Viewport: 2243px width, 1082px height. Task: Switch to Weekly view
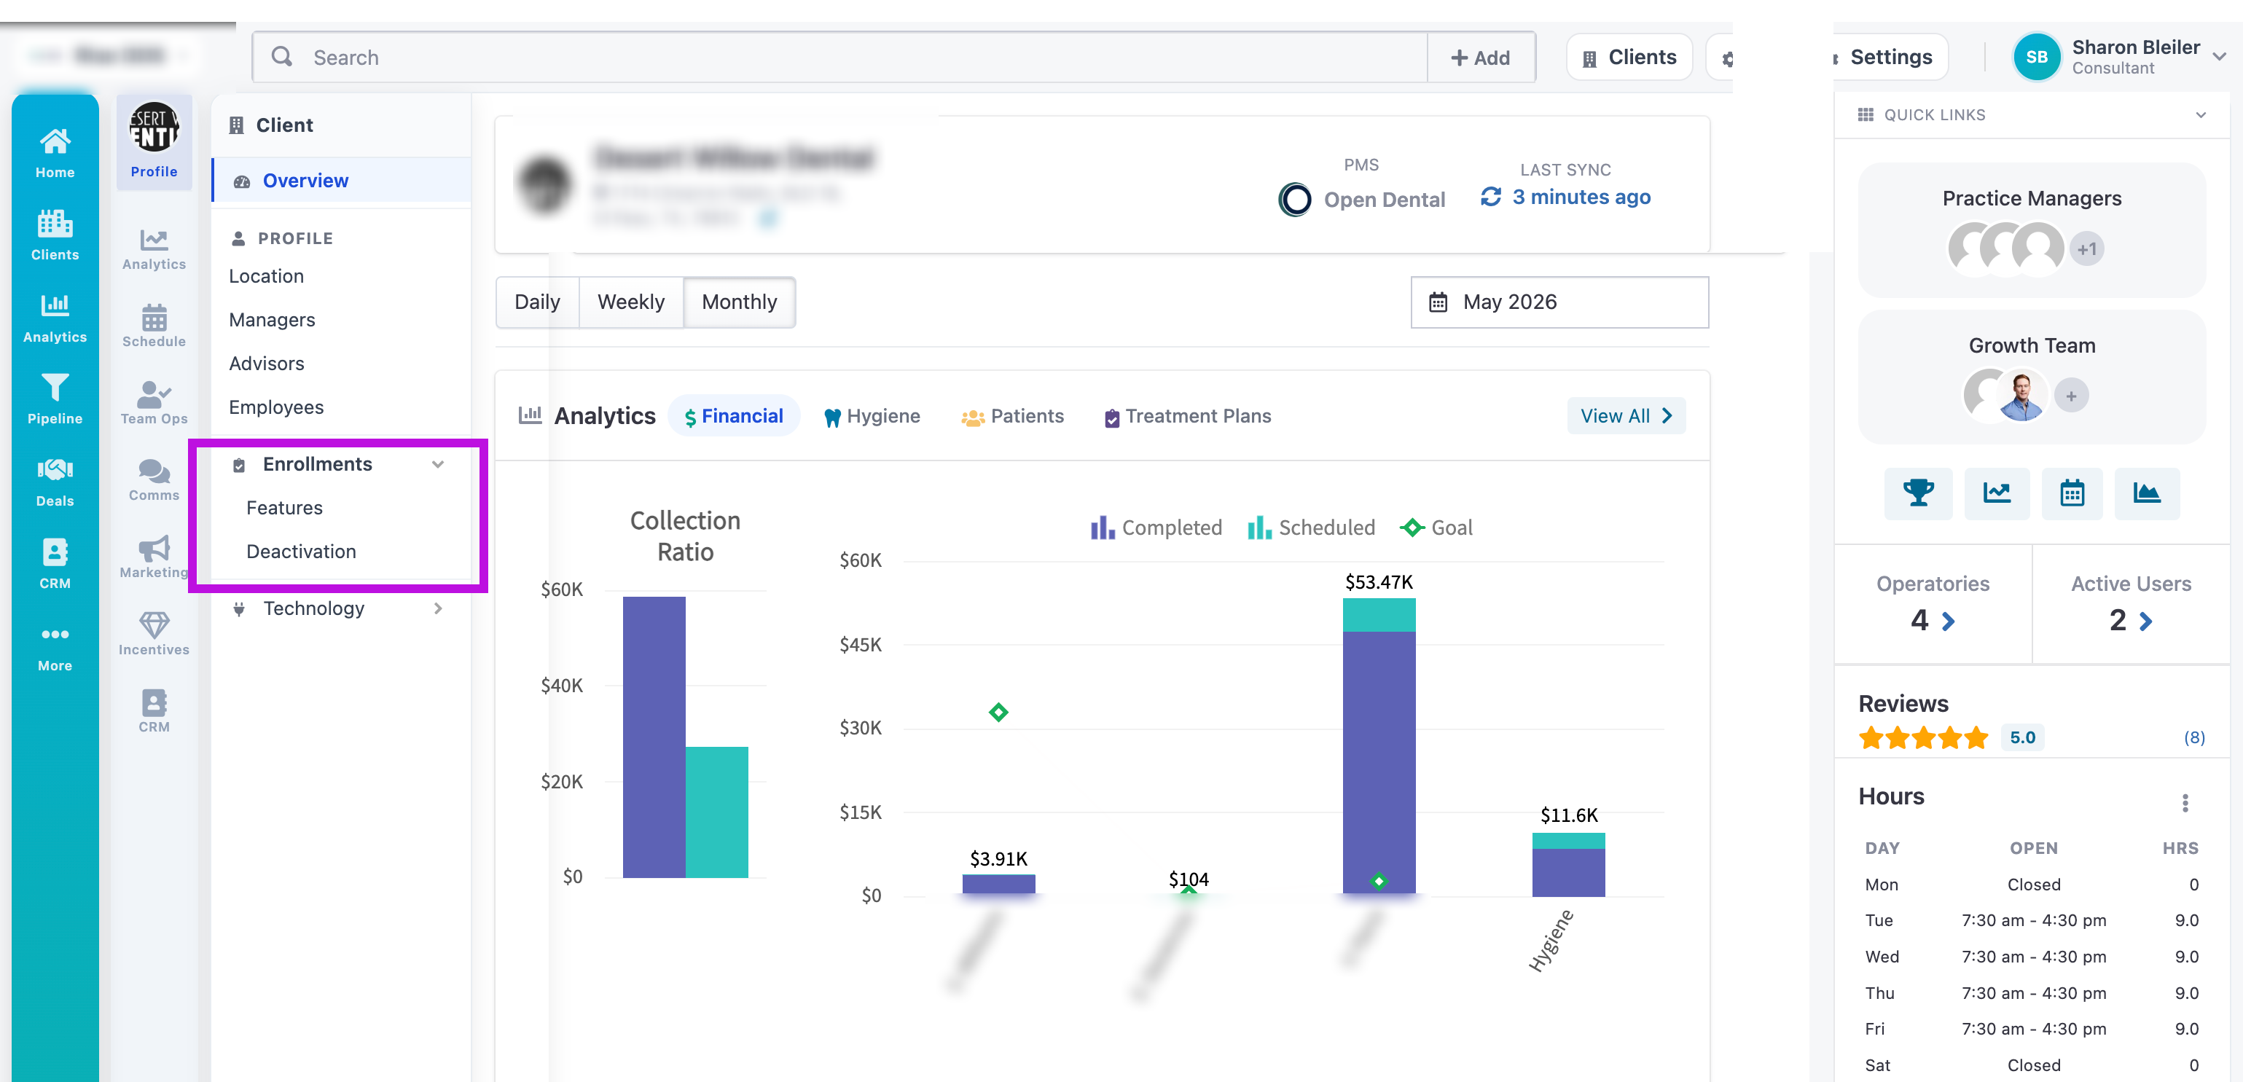tap(631, 302)
